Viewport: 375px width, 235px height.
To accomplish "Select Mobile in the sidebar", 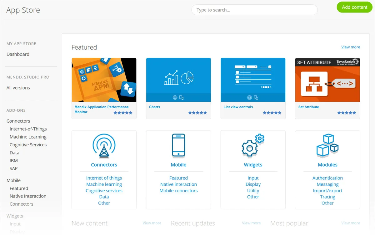I will coord(13,180).
